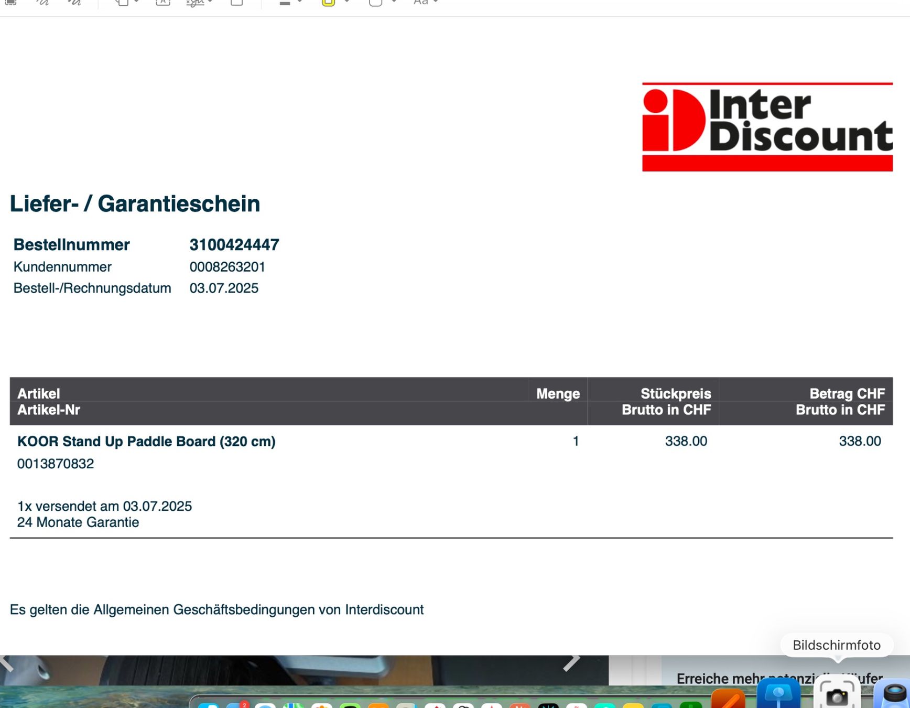910x708 pixels.
Task: Select the '24 Monate Garantie' line
Action: coord(78,522)
